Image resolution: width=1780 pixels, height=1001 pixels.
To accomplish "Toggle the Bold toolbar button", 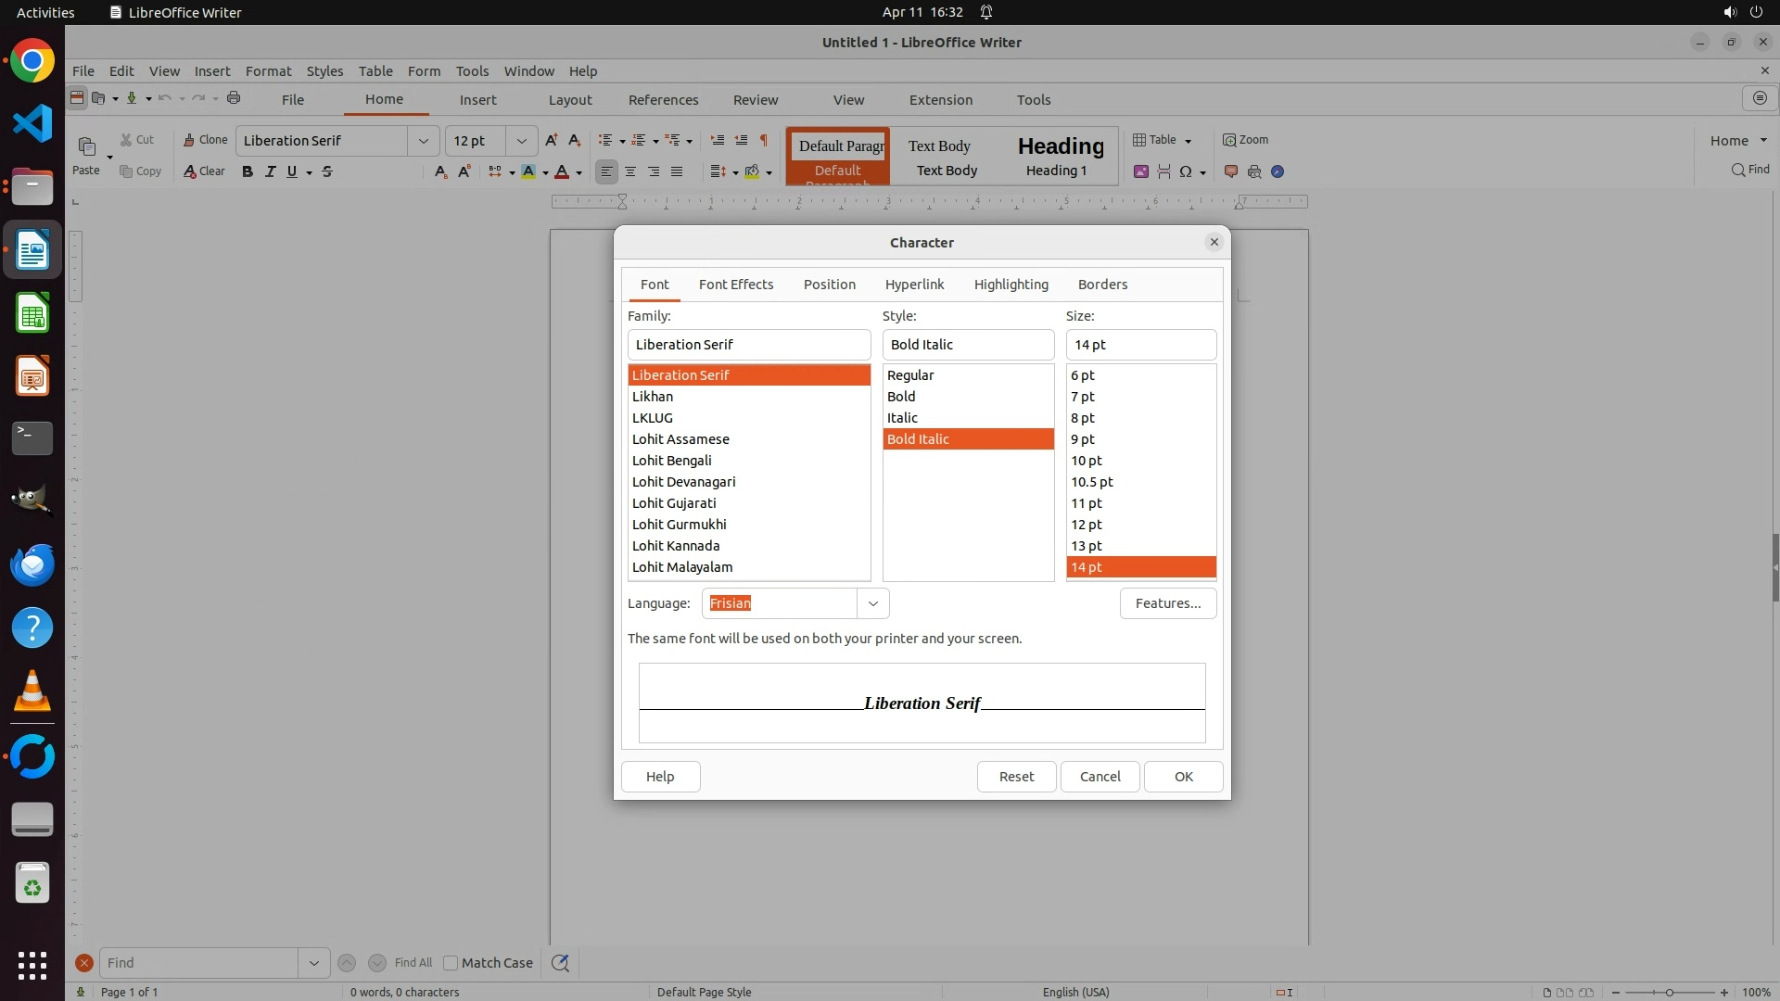I will coord(248,171).
